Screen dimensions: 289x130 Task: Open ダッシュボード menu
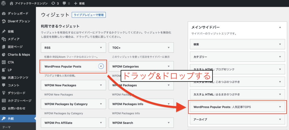pos(18,14)
